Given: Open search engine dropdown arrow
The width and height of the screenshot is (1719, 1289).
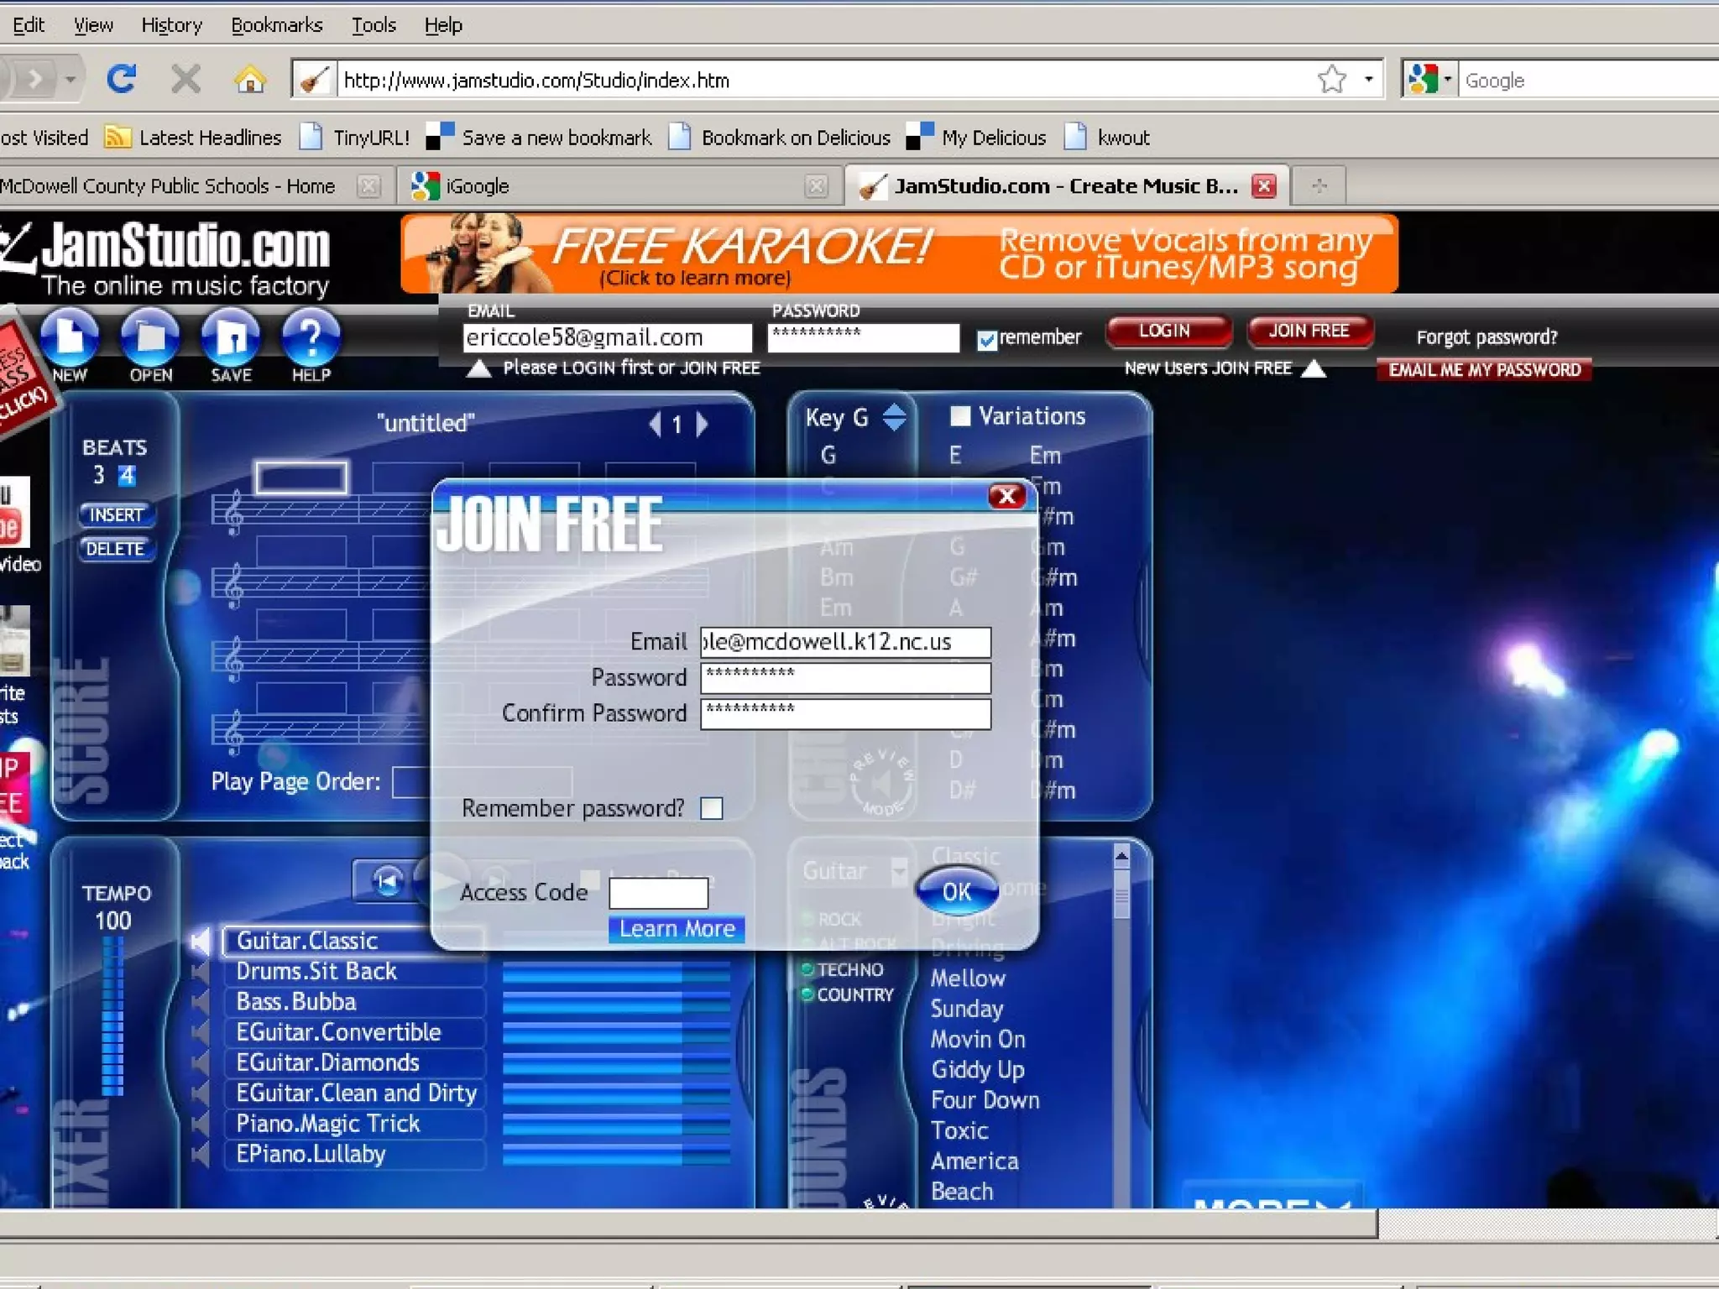Looking at the screenshot, I should coord(1447,80).
